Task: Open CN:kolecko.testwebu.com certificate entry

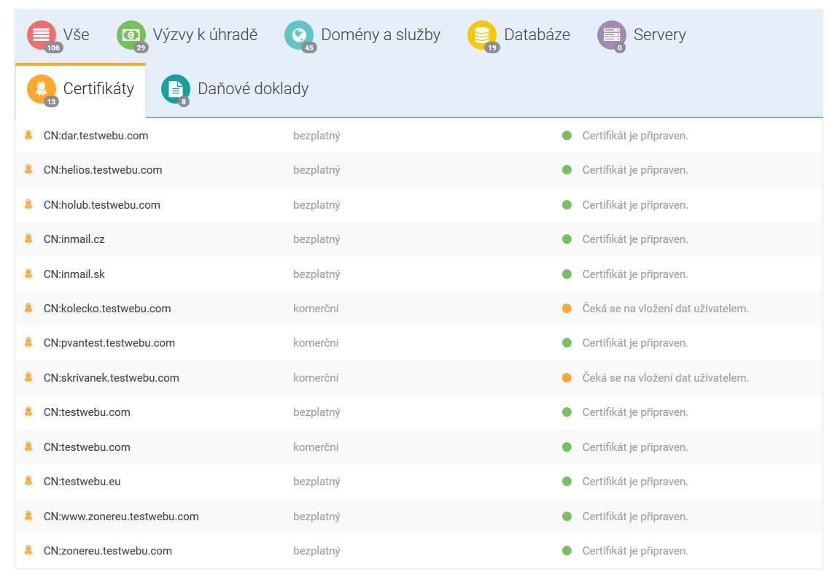Action: coord(107,309)
